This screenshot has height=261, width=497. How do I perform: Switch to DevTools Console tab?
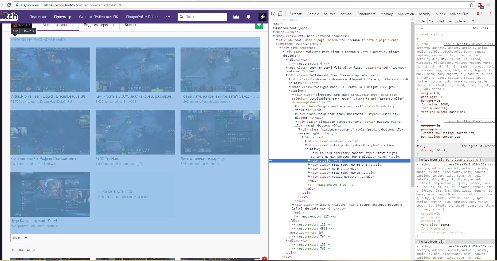[313, 14]
